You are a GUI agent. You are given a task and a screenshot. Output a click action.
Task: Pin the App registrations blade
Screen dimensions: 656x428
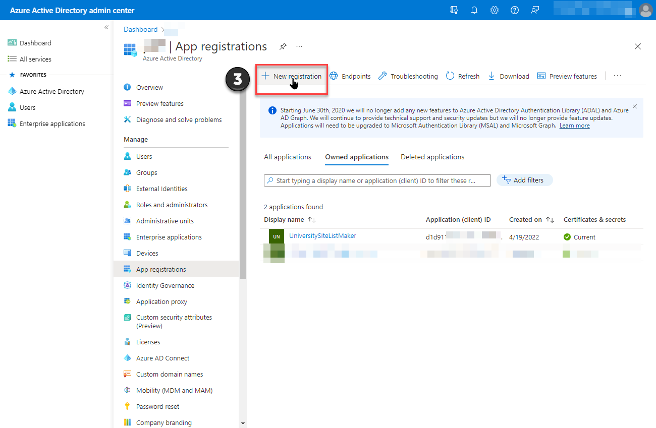coord(283,46)
